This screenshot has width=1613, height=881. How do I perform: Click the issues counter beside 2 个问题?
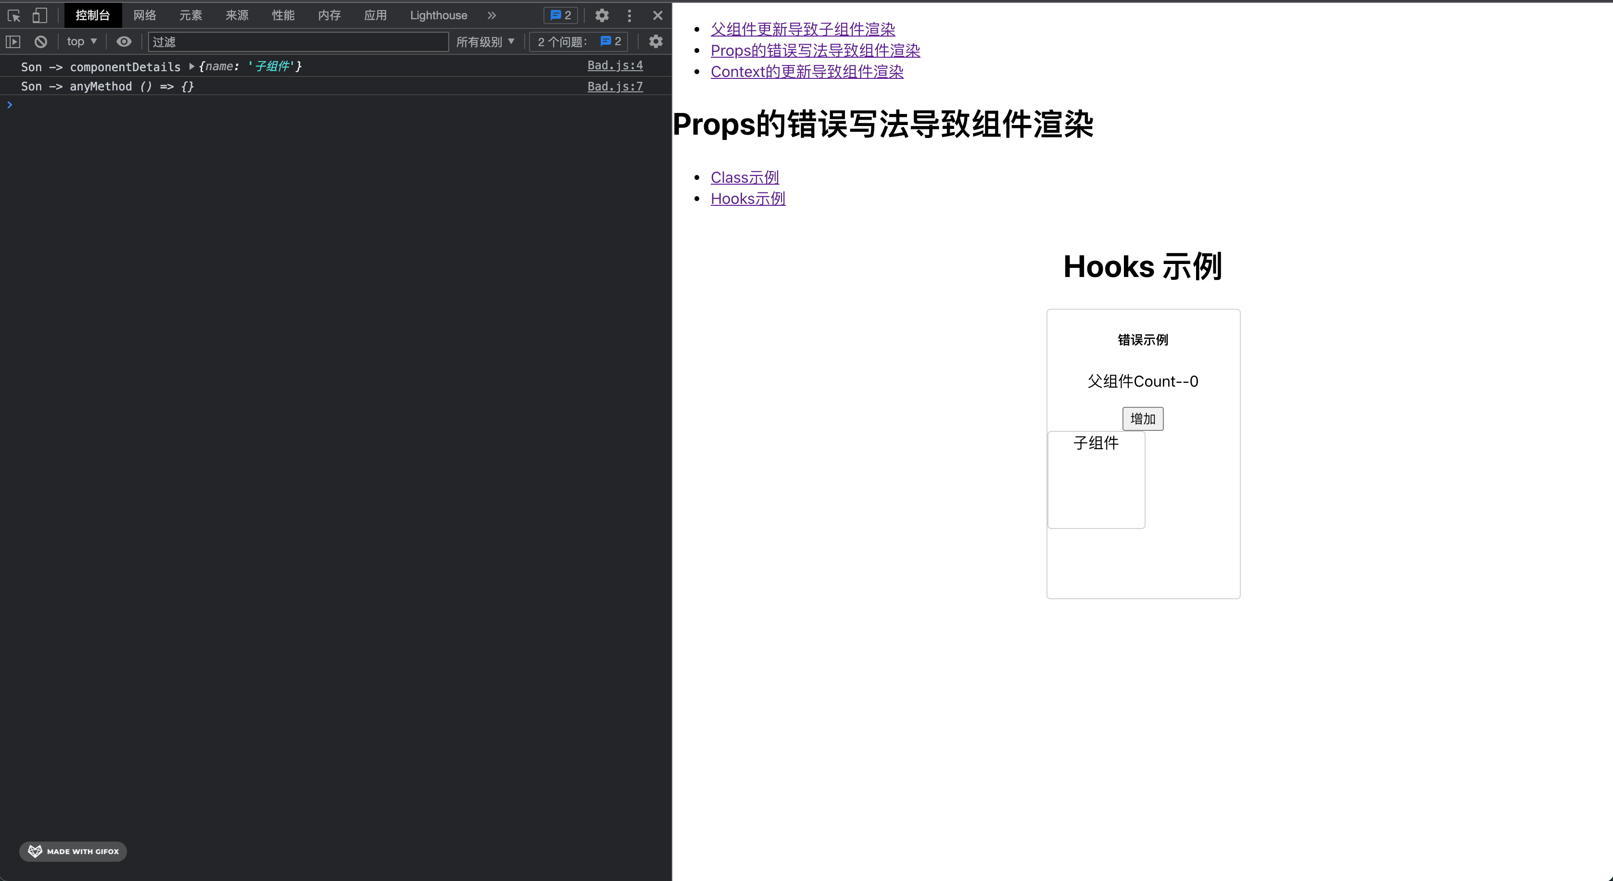coord(610,41)
